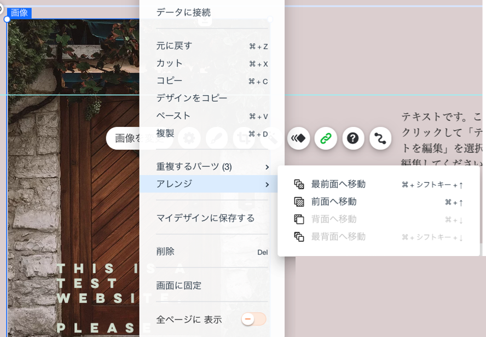The width and height of the screenshot is (486, 337).
Task: Open the image settings gear icon
Action: point(189,138)
